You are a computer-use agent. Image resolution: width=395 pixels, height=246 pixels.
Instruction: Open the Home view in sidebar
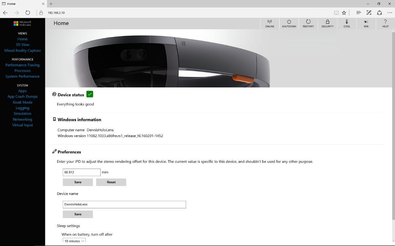pos(22,39)
